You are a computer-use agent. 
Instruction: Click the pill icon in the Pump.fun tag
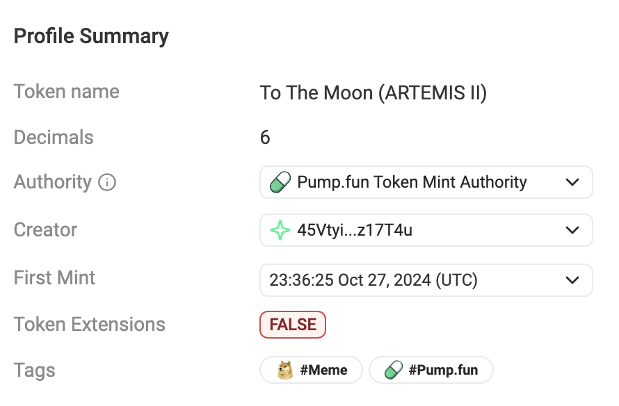tap(394, 370)
